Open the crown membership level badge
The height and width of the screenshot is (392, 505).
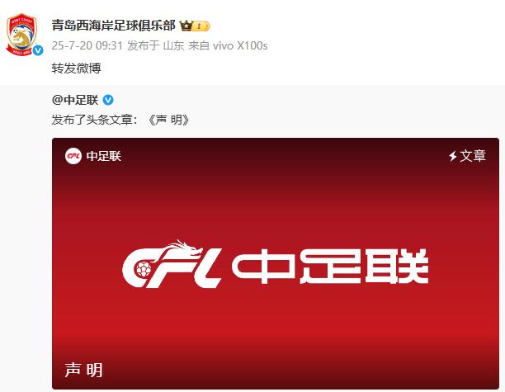195,26
